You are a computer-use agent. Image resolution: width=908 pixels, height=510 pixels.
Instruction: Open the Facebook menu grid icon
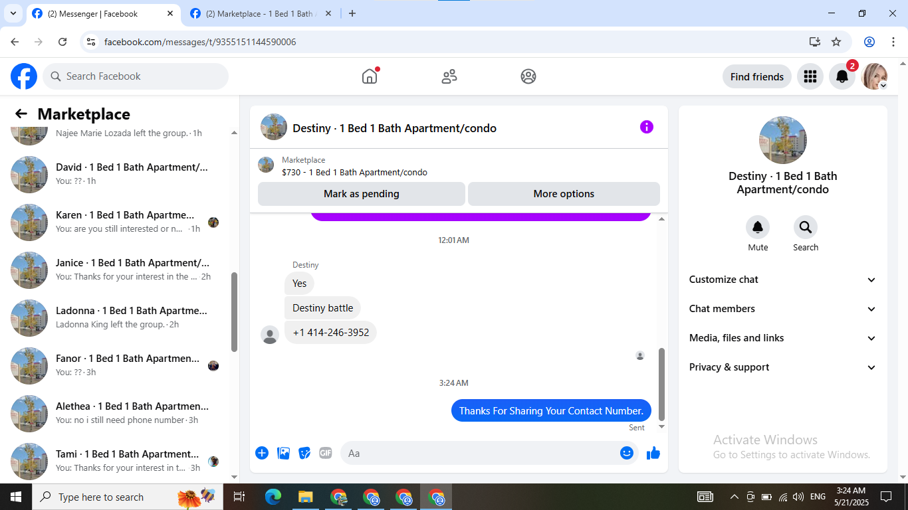(x=810, y=76)
